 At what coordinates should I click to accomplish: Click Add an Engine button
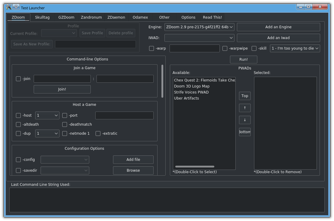(278, 27)
